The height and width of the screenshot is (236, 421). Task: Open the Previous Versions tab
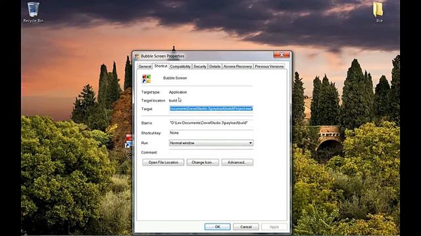269,66
